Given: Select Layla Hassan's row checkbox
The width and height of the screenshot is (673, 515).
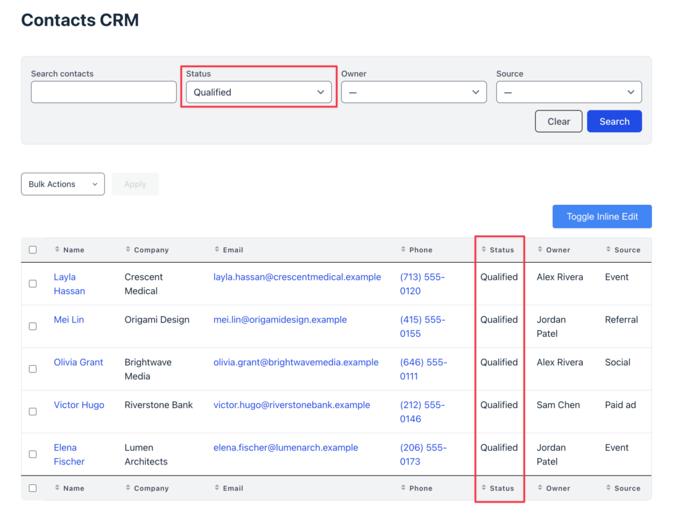Looking at the screenshot, I should [33, 284].
